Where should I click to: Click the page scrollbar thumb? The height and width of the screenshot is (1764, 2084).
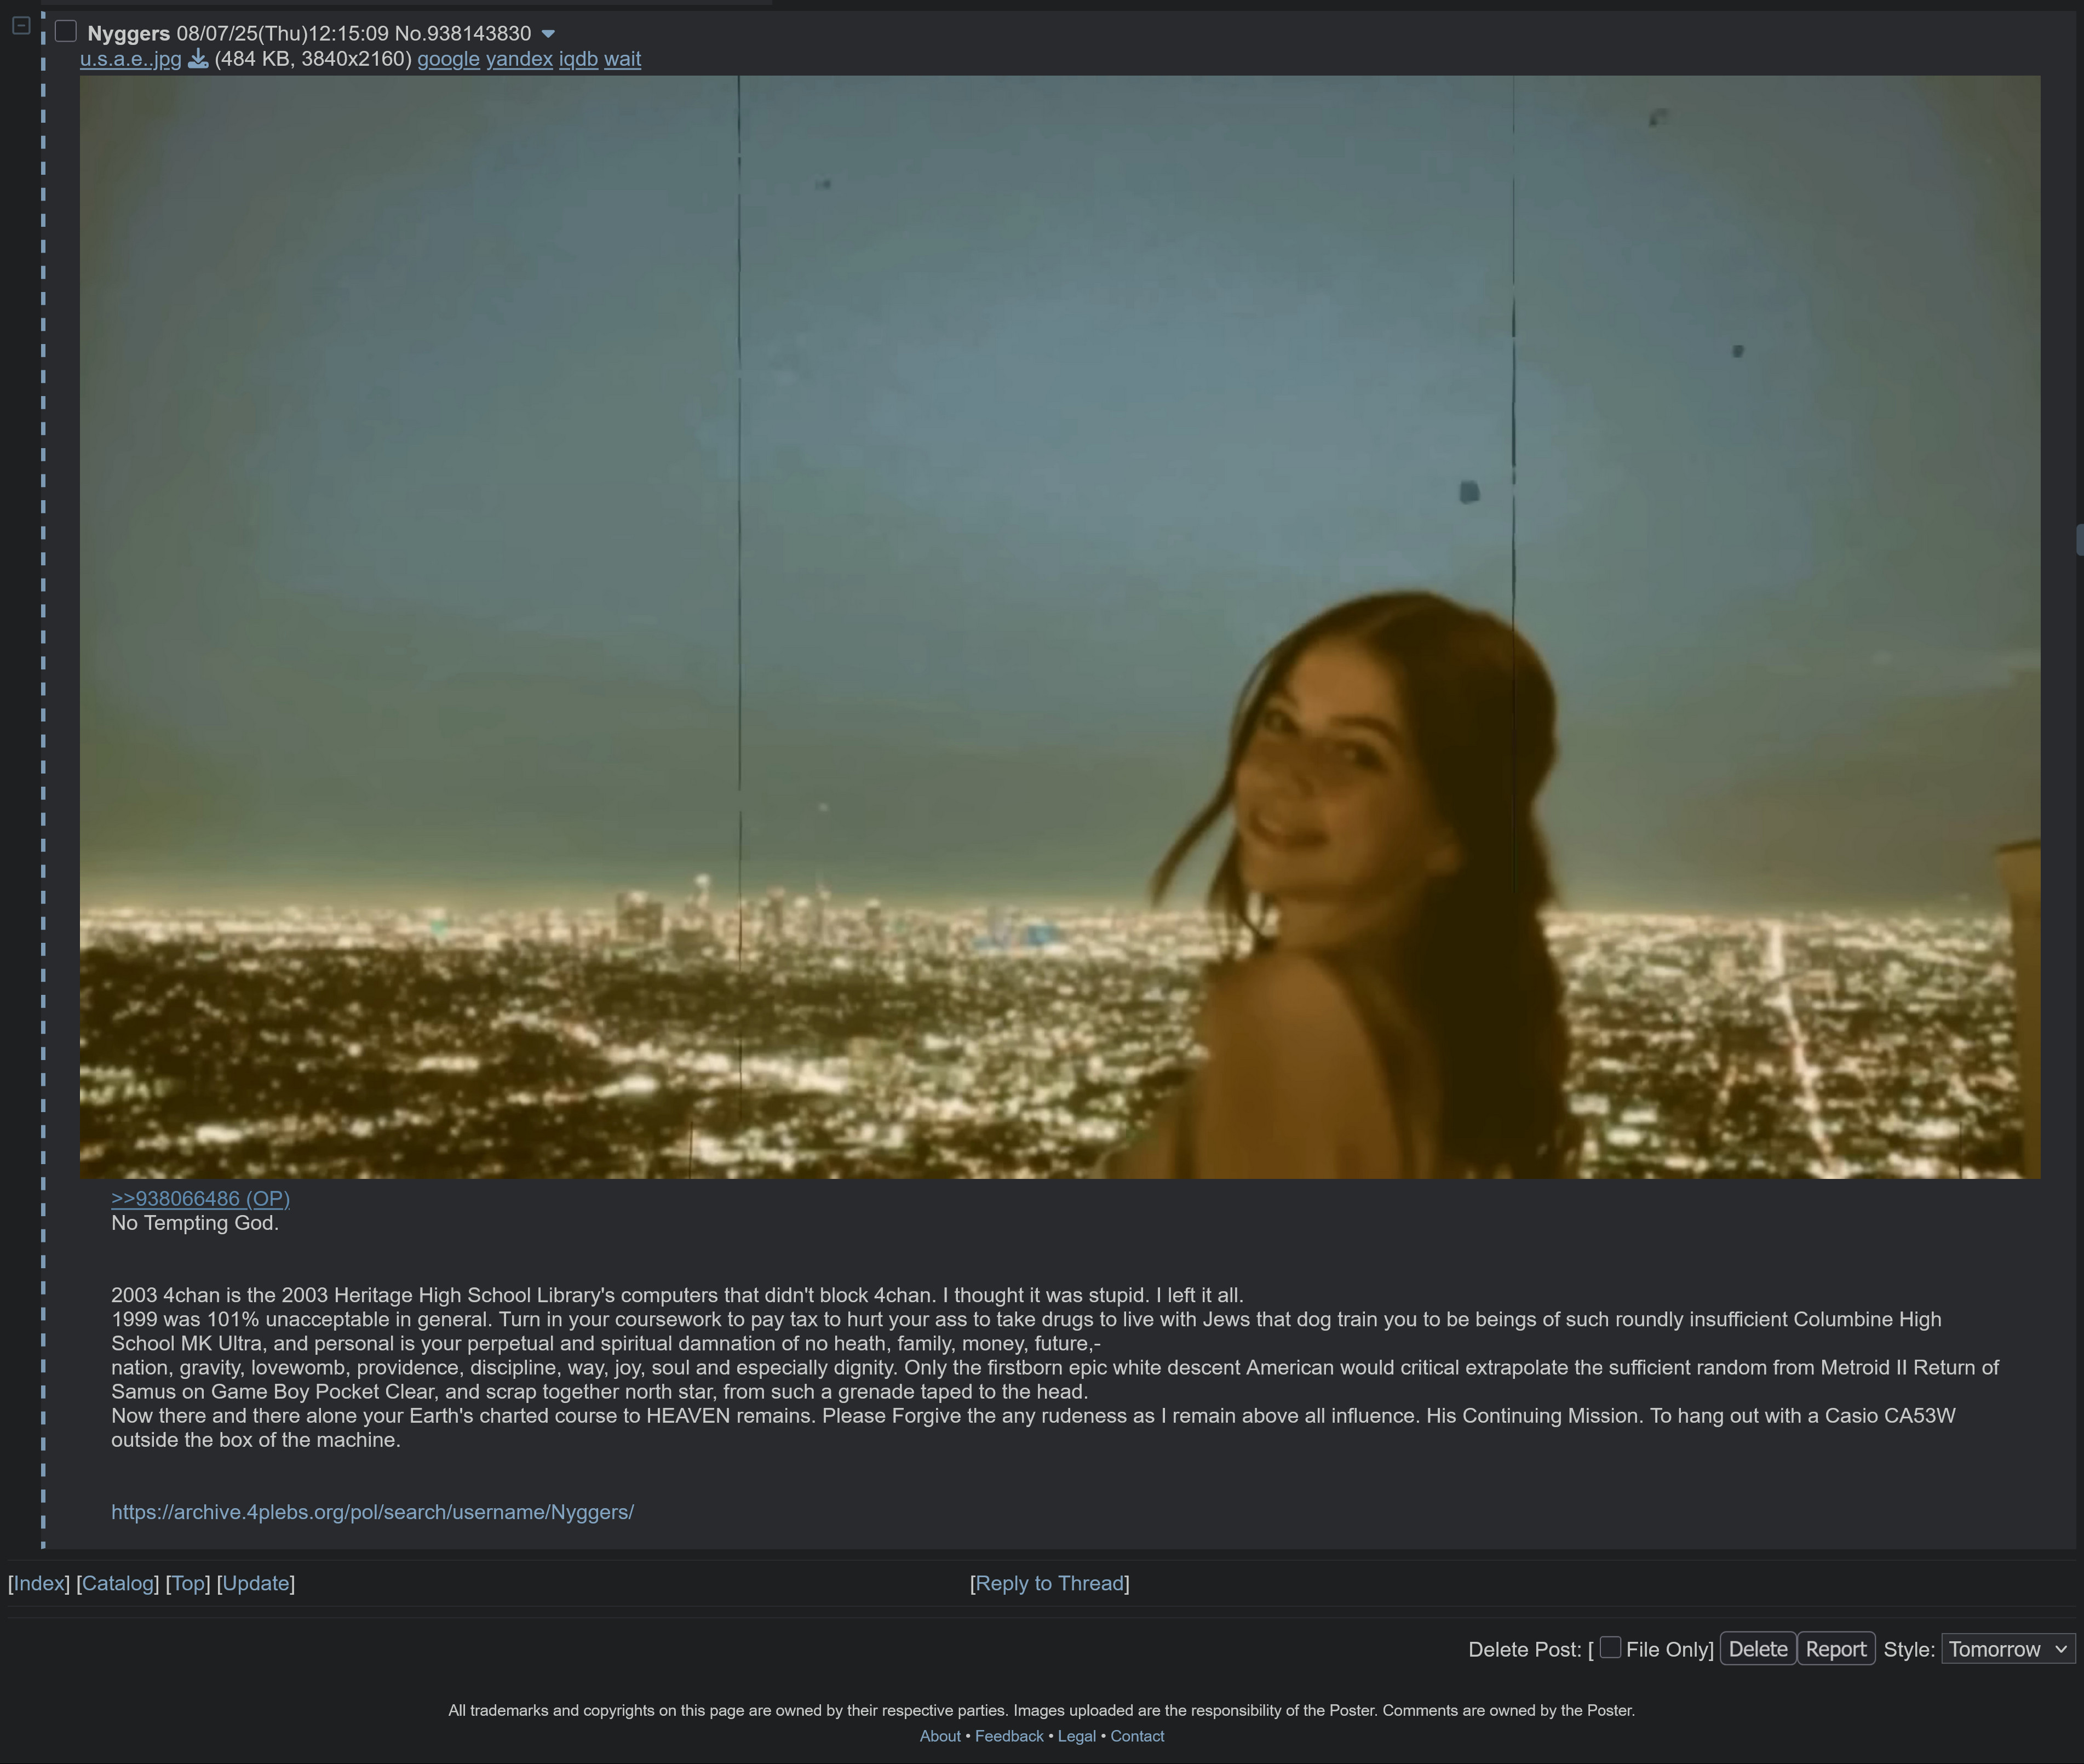[2080, 539]
